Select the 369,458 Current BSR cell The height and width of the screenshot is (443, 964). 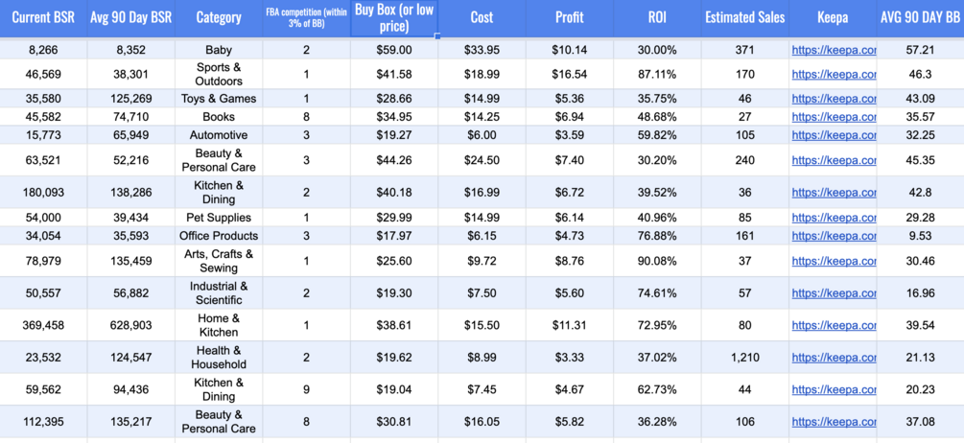tap(43, 325)
